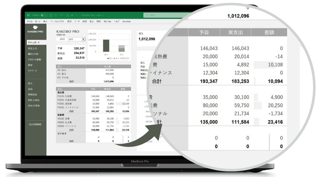Select the I02. 賞与 row label
The width and height of the screenshot is (317, 177).
[x=62, y=74]
